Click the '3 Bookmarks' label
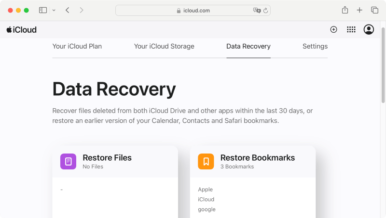This screenshot has height=218, width=386. pyautogui.click(x=237, y=167)
